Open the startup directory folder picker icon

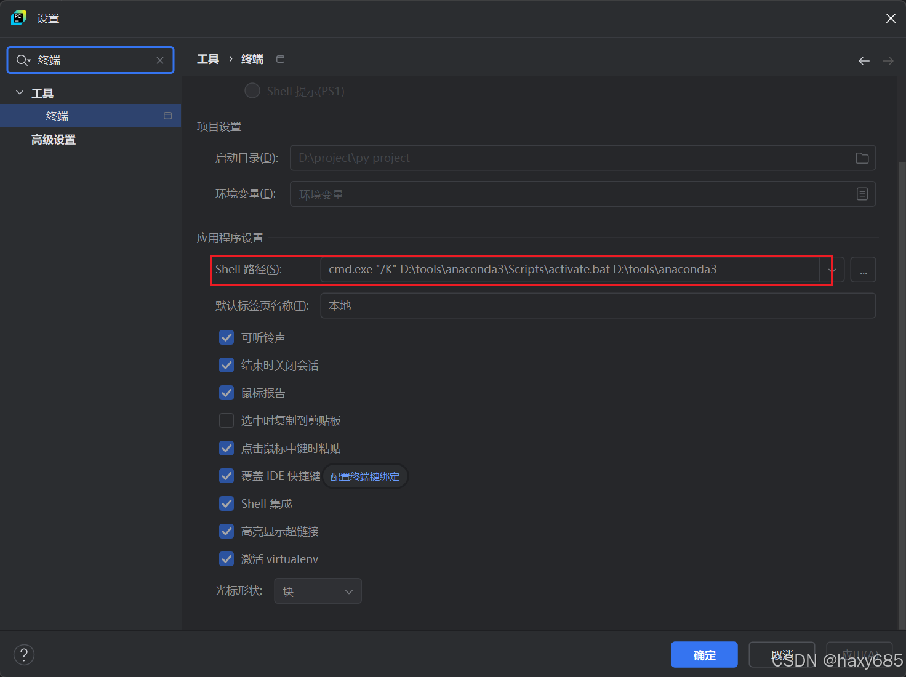point(862,158)
